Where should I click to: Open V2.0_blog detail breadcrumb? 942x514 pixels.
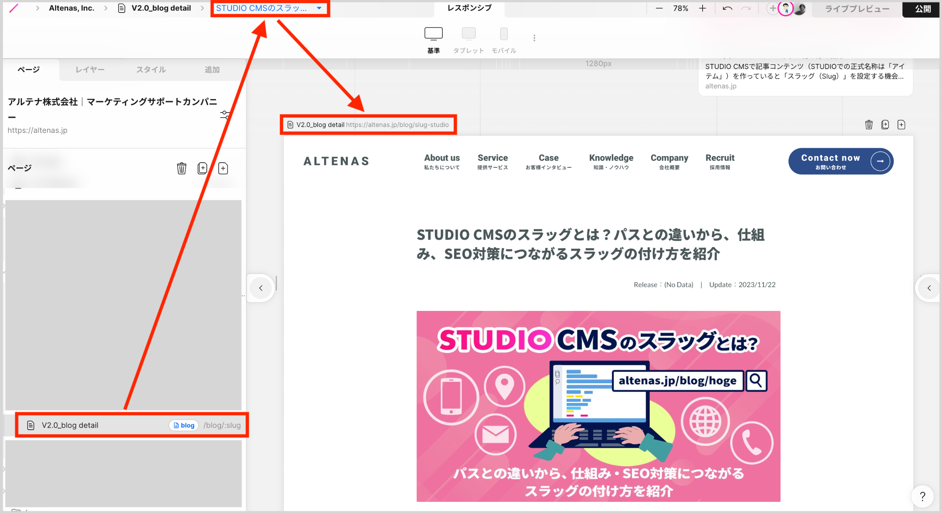[x=155, y=8]
